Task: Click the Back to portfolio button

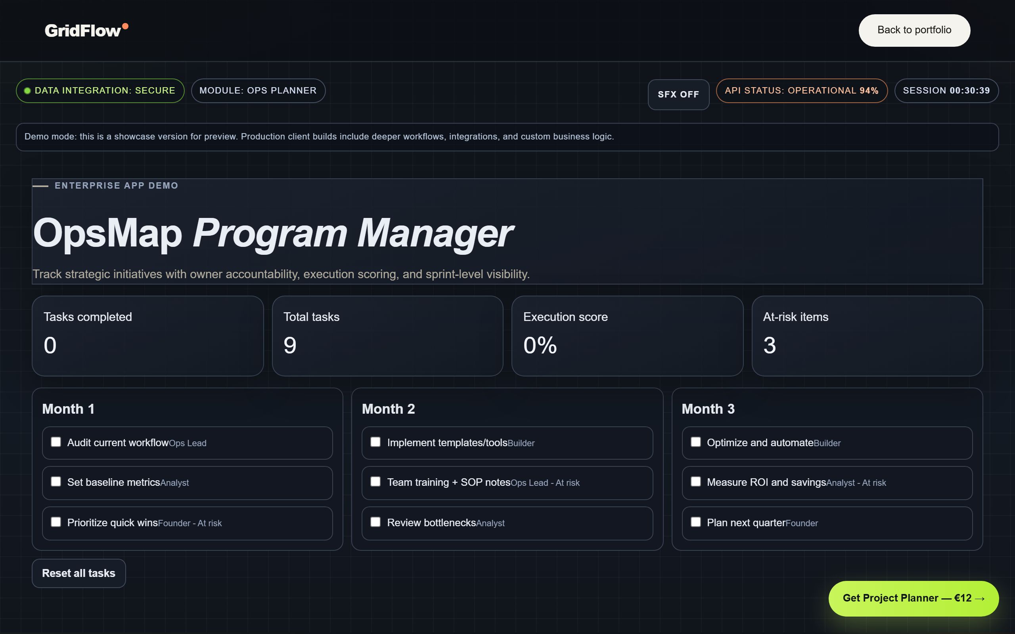Action: pyautogui.click(x=914, y=30)
